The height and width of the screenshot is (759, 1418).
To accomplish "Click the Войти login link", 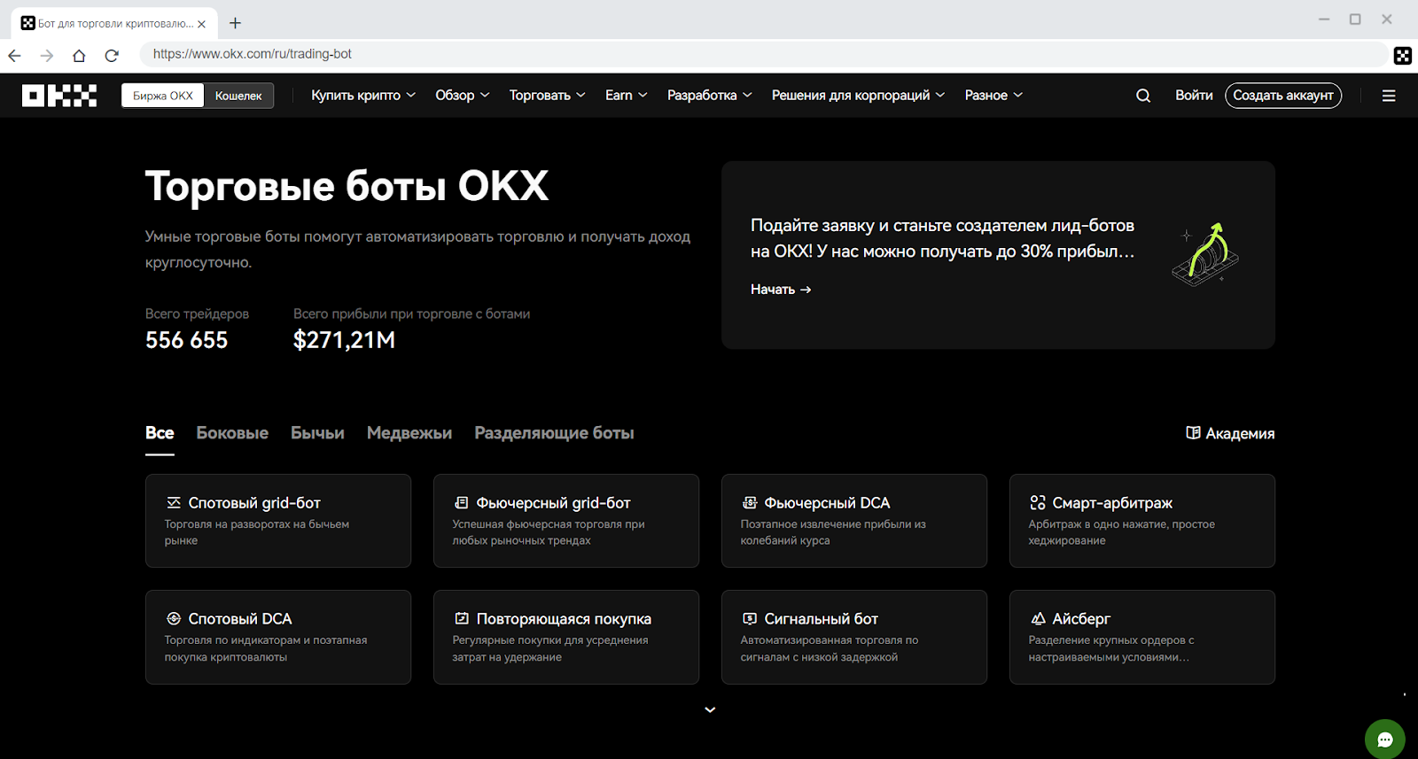I will [x=1194, y=95].
